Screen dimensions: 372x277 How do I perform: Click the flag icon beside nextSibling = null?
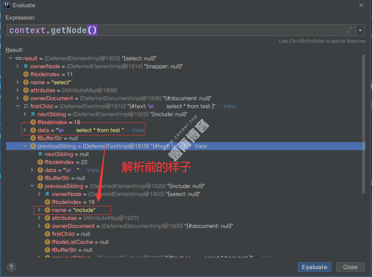pos(40,154)
